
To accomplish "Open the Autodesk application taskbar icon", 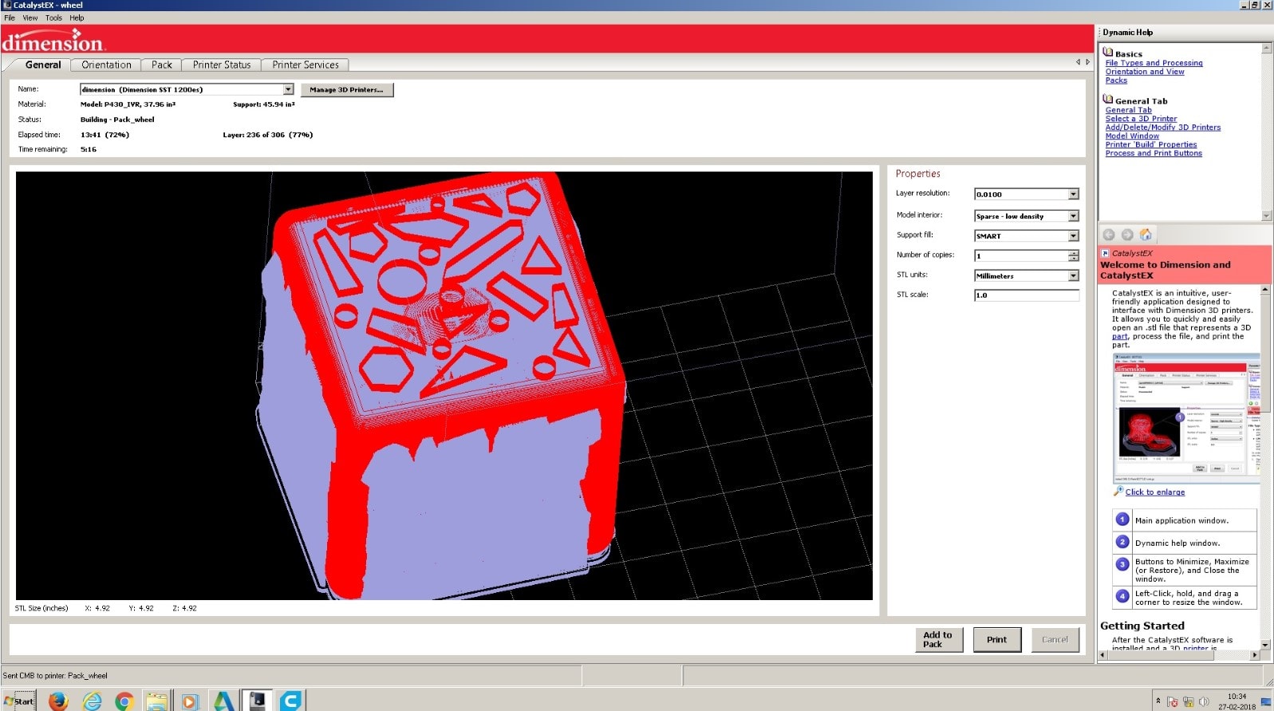I will coord(223,701).
